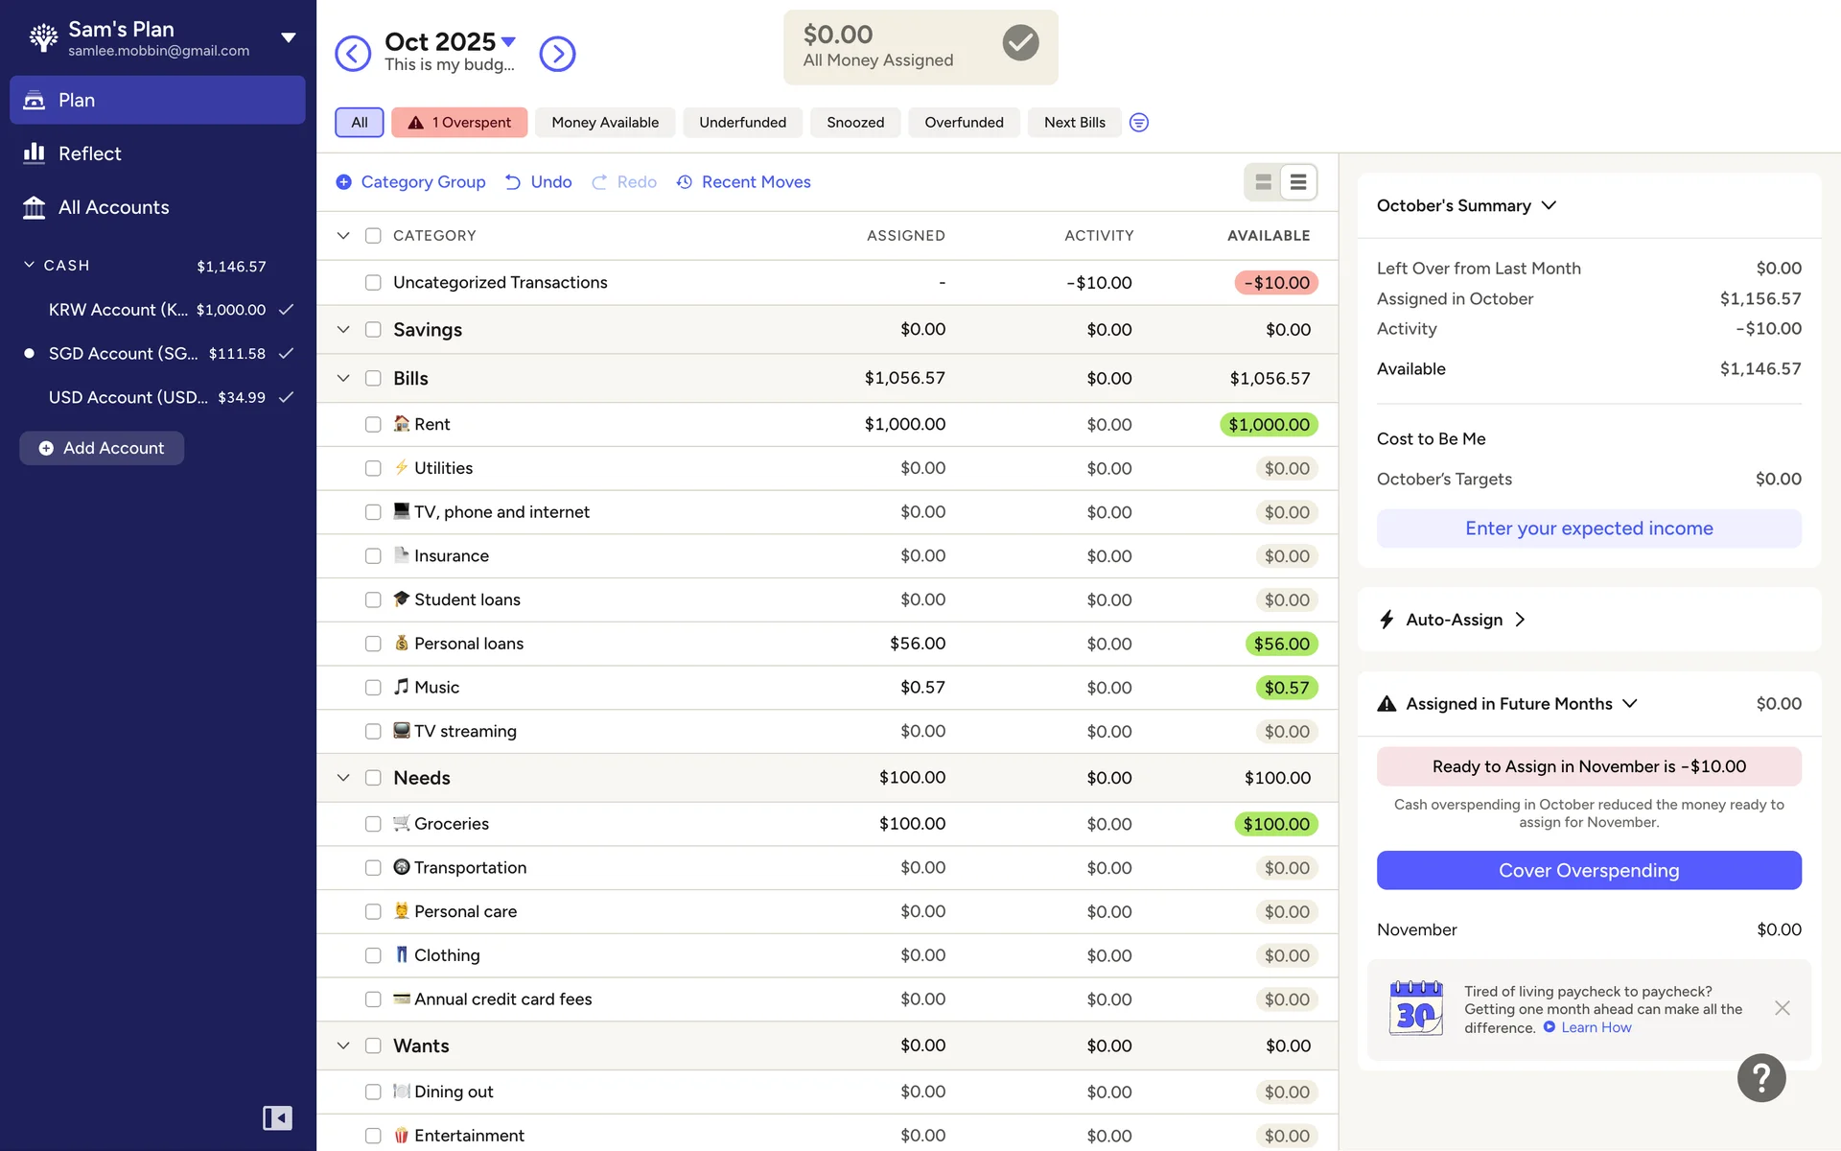Click Enter your expected income

1588,529
